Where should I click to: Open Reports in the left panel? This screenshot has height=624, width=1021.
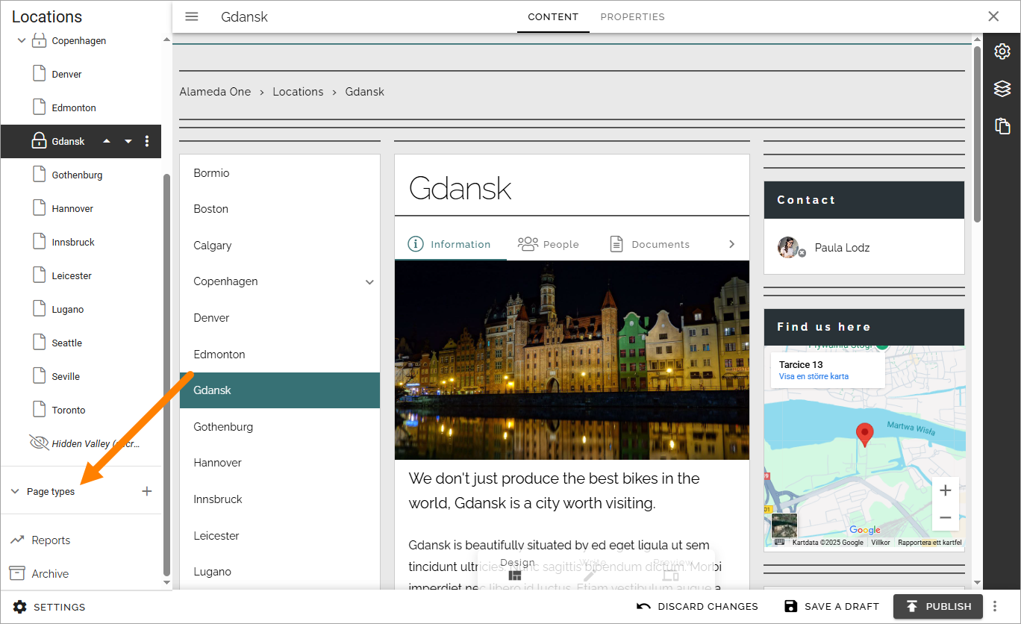point(51,540)
